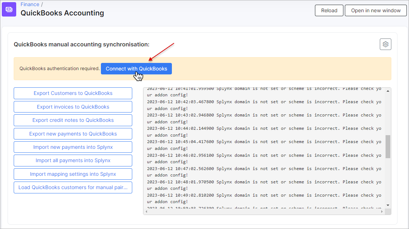
Task: Click the horizontal scrollbar track under log
Action: tap(264, 212)
